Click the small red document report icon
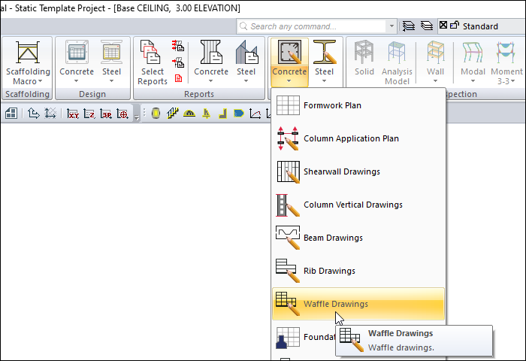 (x=179, y=78)
